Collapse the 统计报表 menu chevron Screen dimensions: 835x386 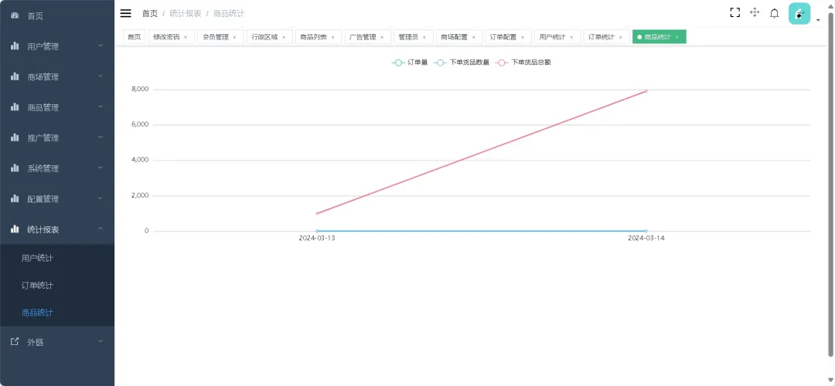[x=100, y=229]
